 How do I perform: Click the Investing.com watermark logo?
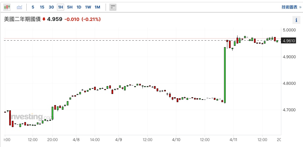point(30,117)
